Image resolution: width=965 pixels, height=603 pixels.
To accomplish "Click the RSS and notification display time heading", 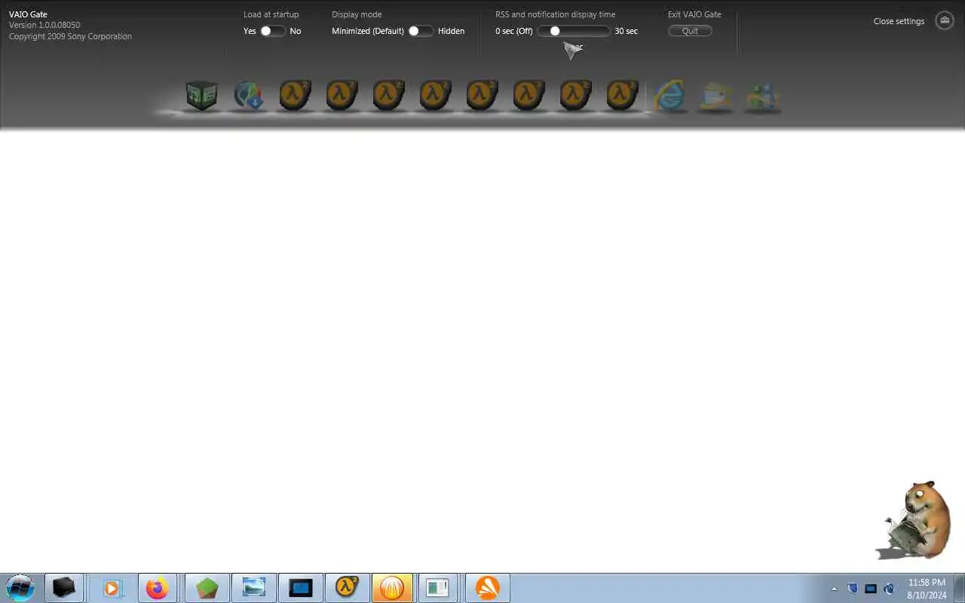I will [555, 14].
